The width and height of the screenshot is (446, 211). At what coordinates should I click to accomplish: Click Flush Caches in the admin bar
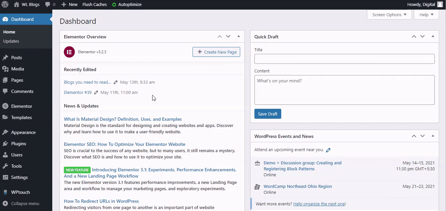(x=95, y=5)
